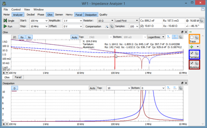Click the help window icon top right
The image size is (207, 128).
[x=203, y=9]
